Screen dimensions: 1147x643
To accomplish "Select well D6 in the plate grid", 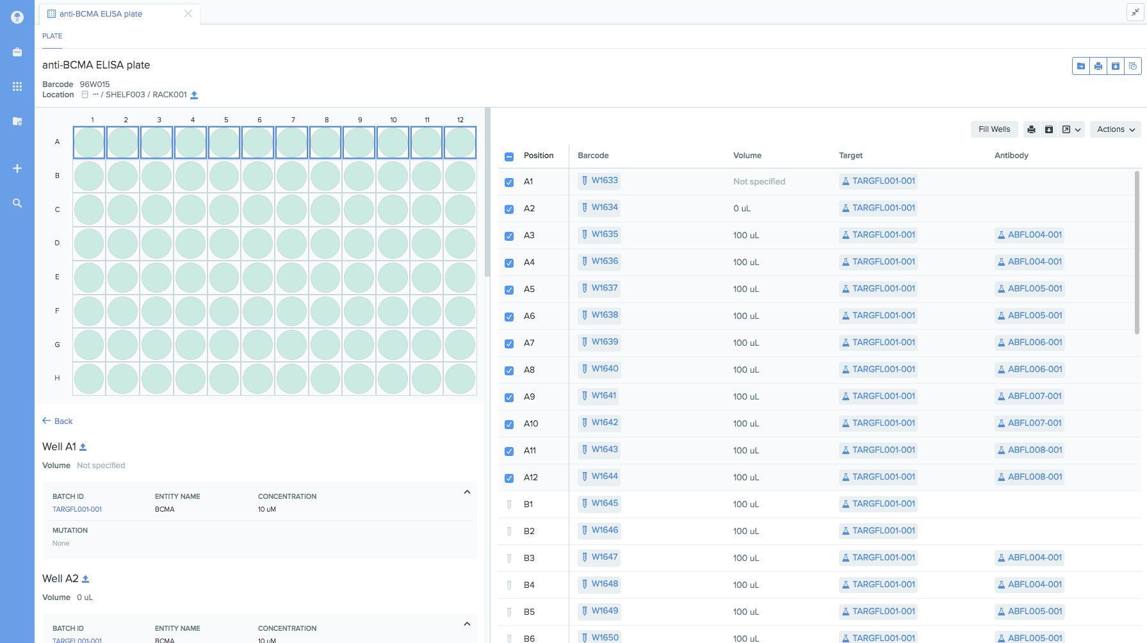I will coord(257,244).
